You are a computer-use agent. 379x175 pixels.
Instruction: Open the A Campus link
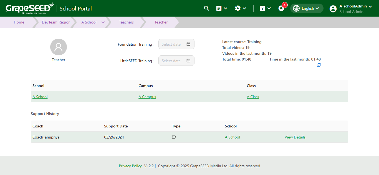[x=147, y=97]
